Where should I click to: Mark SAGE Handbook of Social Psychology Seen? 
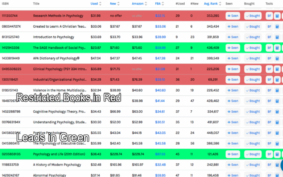click(x=233, y=48)
